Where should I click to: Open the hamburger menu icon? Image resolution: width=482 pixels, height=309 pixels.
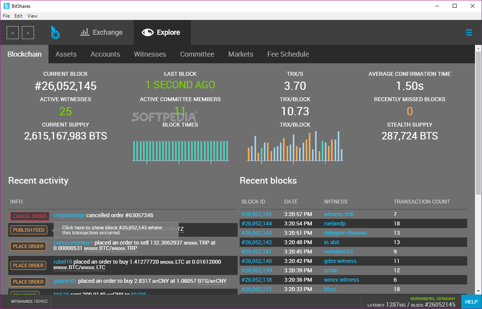coord(469,32)
